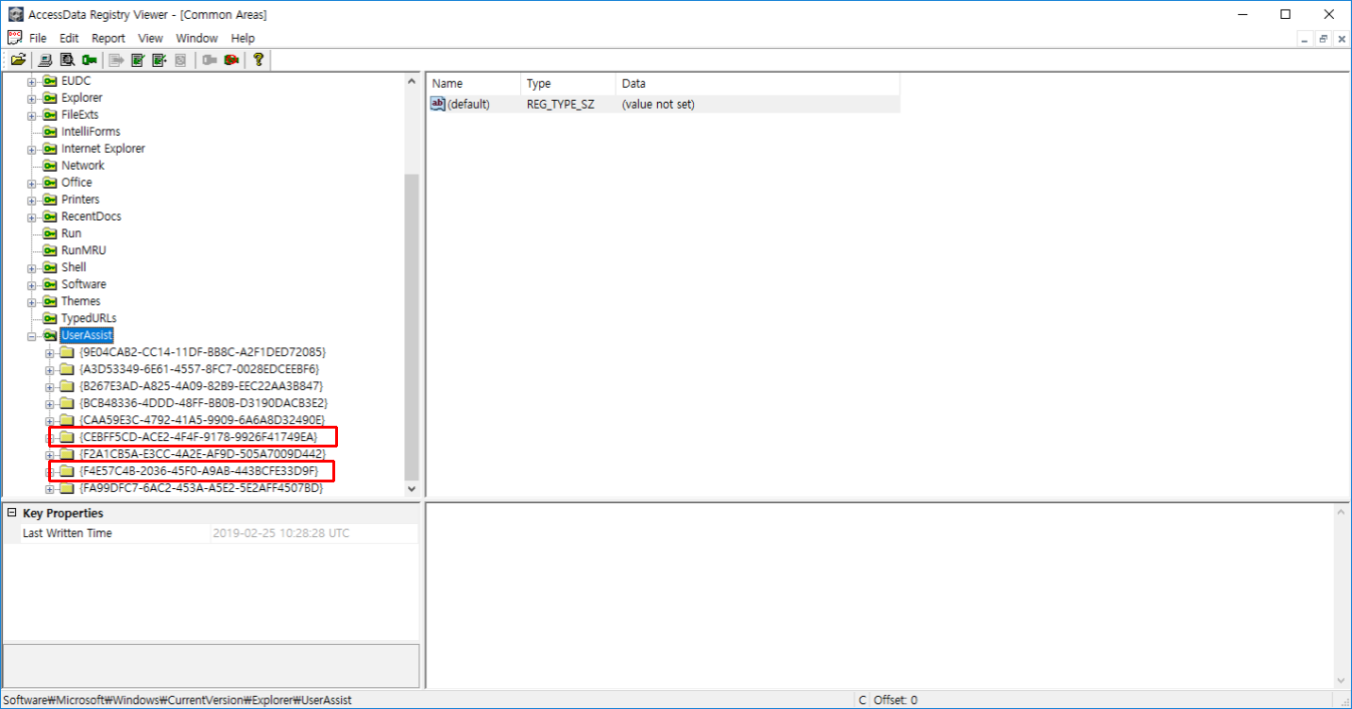Viewport: 1352px width, 709px height.
Task: Switch to Full Registry view computer icon
Action: pyautogui.click(x=45, y=59)
